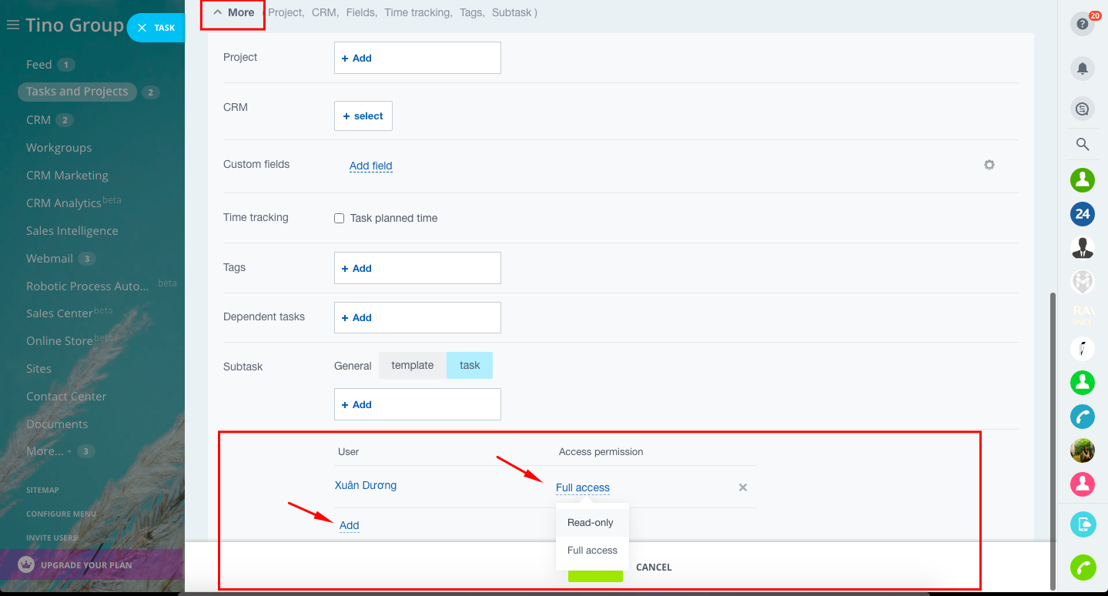The height and width of the screenshot is (596, 1108).
Task: Open CRM Marketing
Action: coord(67,176)
